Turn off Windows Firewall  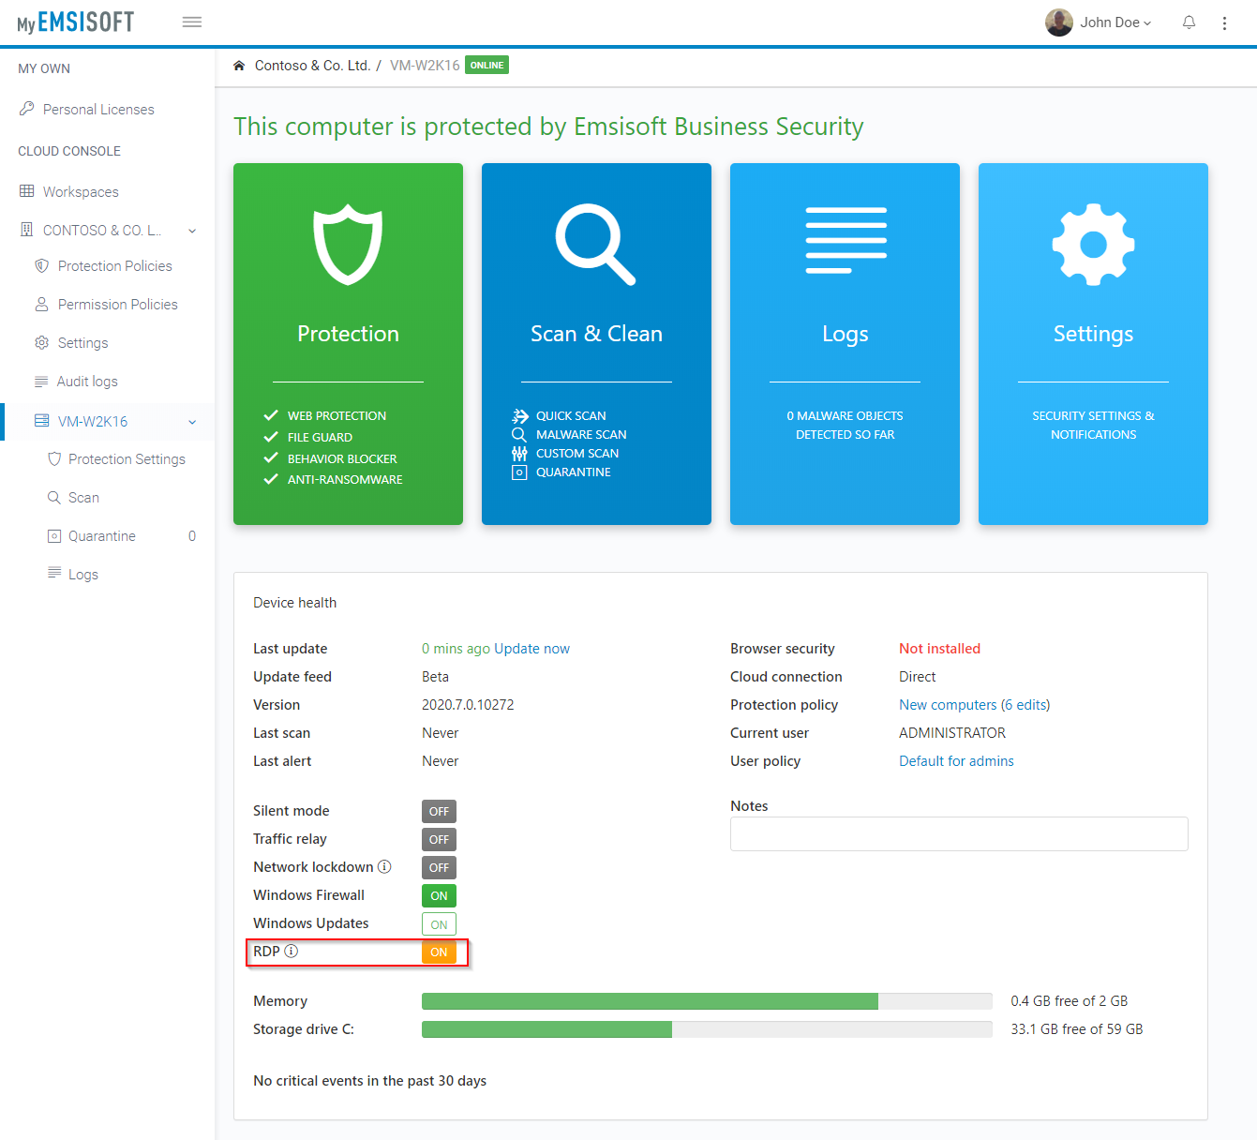pos(438,895)
